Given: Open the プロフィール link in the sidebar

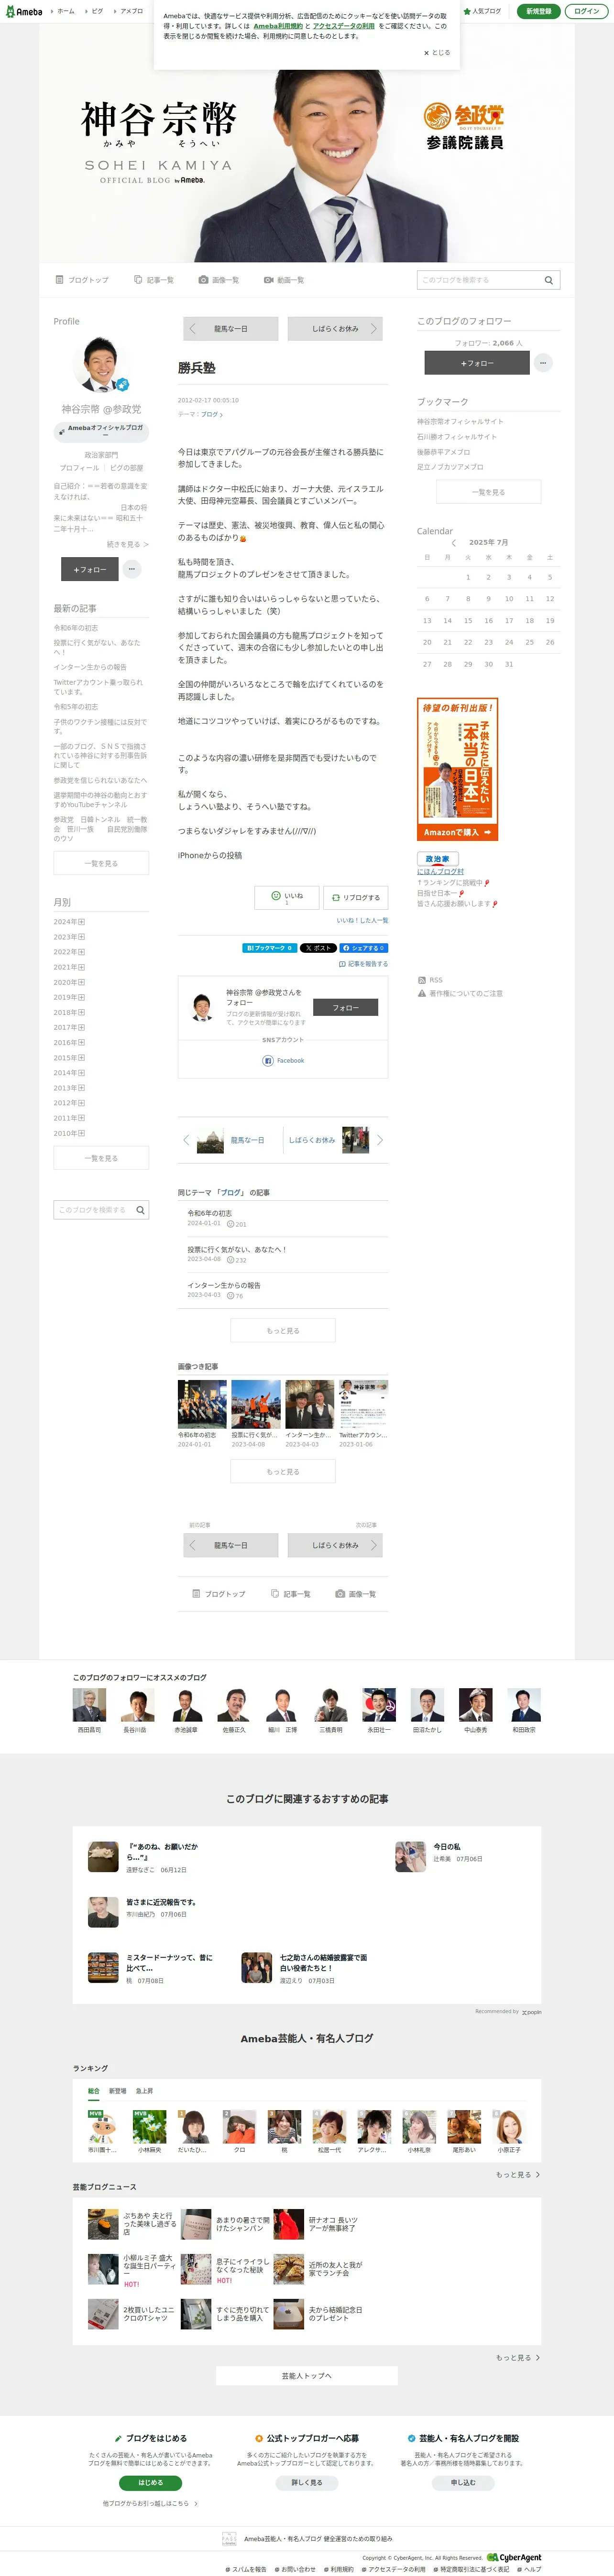Looking at the screenshot, I should tap(79, 468).
